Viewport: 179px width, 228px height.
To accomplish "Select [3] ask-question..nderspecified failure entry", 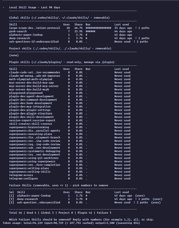I will [85, 202].
